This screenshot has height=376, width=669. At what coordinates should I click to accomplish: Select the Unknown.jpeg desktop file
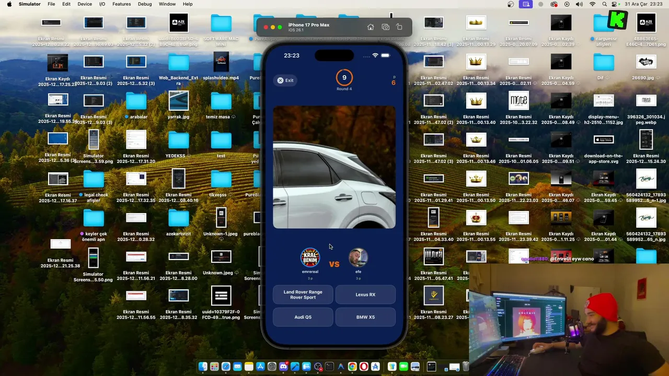coord(221,257)
